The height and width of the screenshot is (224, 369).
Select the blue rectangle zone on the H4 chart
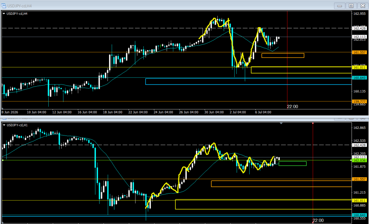(x=249, y=81)
